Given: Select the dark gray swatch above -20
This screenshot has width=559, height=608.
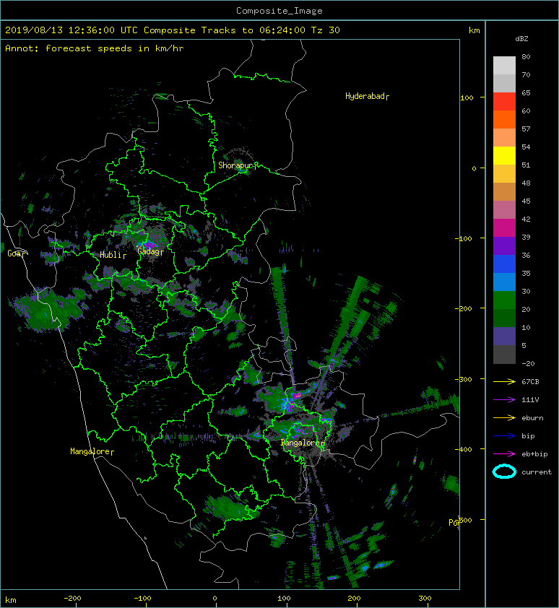Looking at the screenshot, I should tap(504, 355).
